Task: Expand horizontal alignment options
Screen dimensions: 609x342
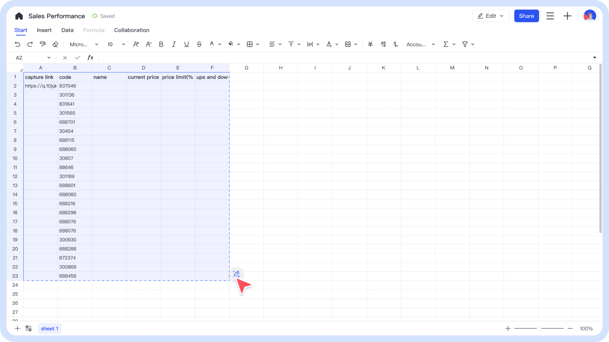Action: (x=280, y=44)
